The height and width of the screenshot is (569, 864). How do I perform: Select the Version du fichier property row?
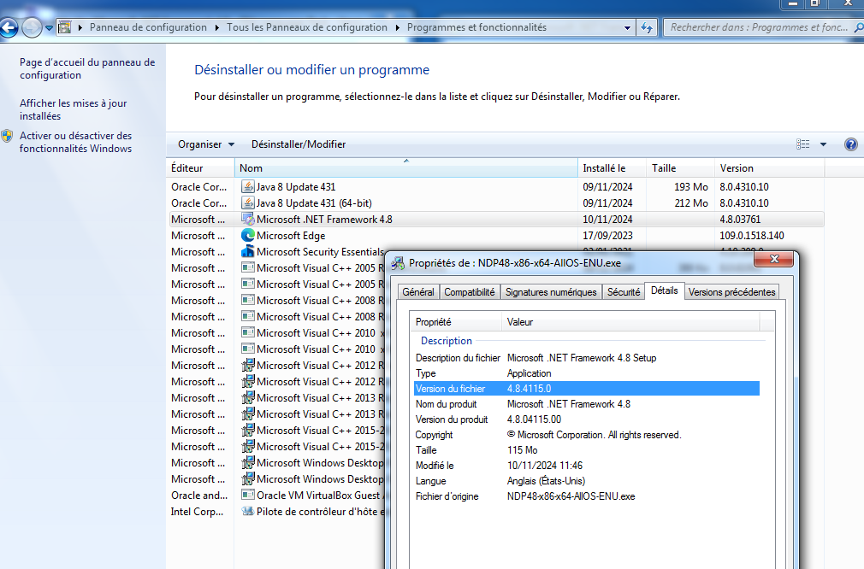coord(587,389)
